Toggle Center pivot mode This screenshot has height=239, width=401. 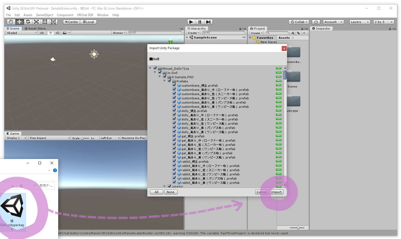click(71, 22)
